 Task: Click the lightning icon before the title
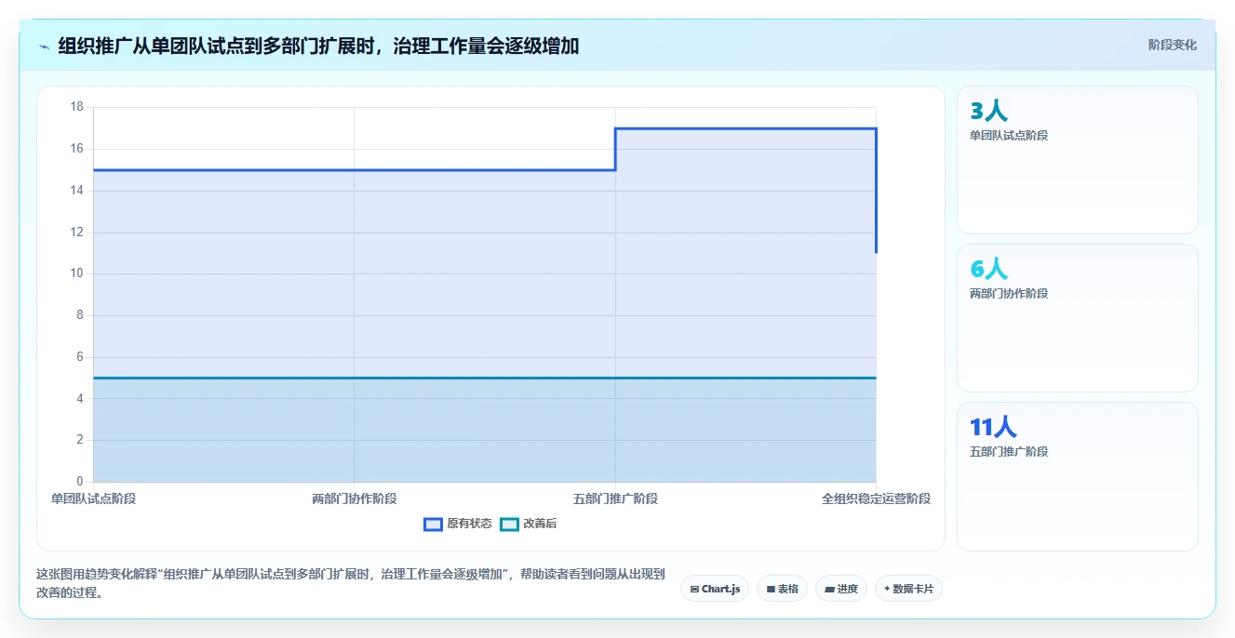coord(44,46)
